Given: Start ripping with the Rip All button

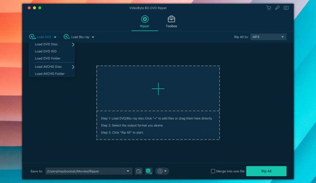Looking at the screenshot, I should click(266, 171).
